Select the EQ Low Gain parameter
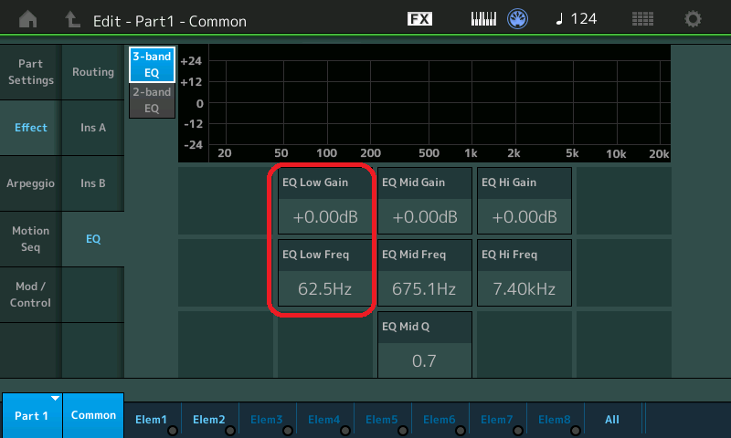This screenshot has height=438, width=731. [325, 201]
